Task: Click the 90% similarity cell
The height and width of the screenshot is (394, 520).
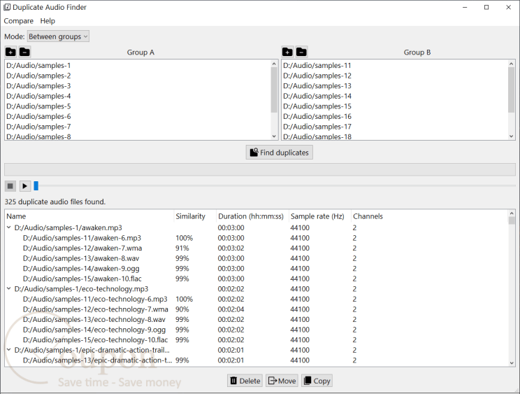Action: 182,309
